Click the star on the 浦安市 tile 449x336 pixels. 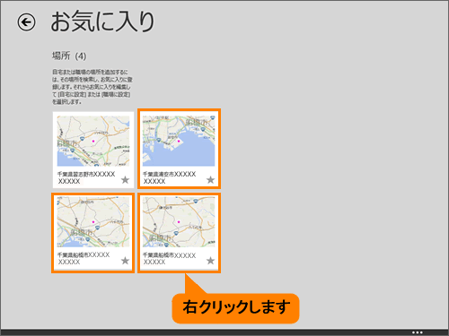(x=210, y=180)
